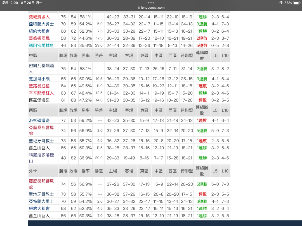Click 密爾瓦基釀酒人's 2連勝 streak

coord(202,69)
